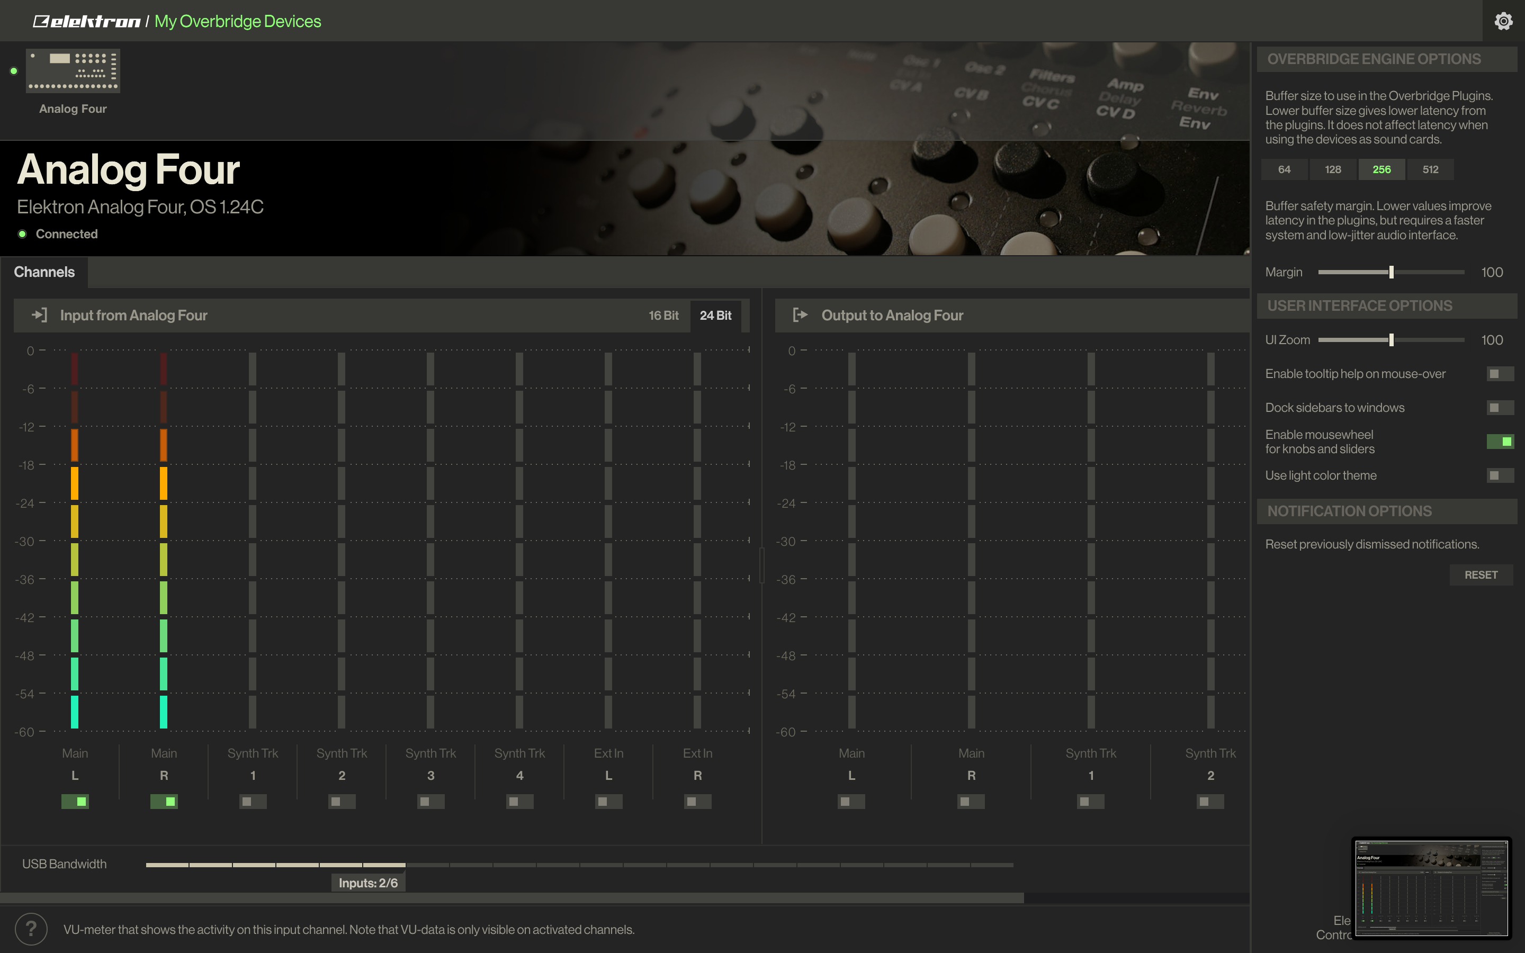Click the input Main R VU meter
The image size is (1525, 953).
click(x=163, y=540)
